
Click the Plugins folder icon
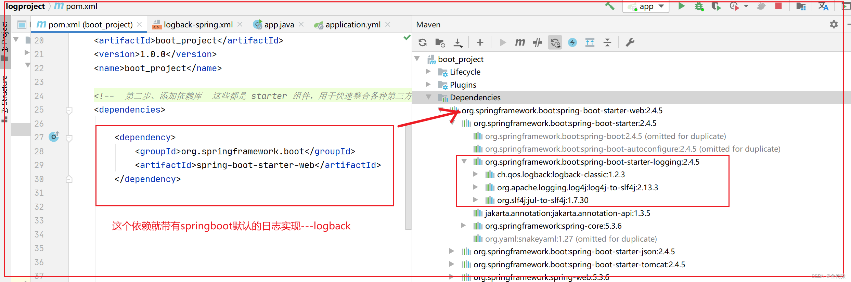pos(443,85)
